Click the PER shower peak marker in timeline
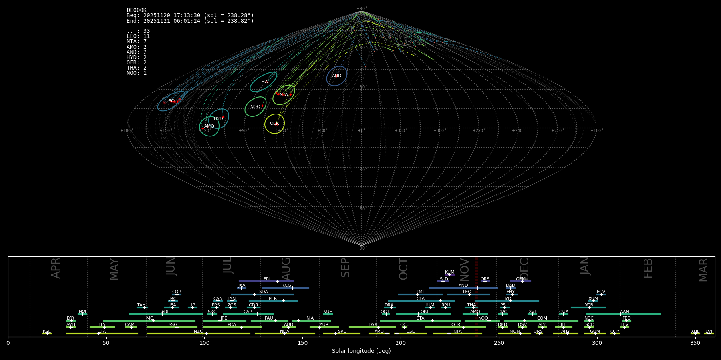The image size is (721, 360). 283,301
